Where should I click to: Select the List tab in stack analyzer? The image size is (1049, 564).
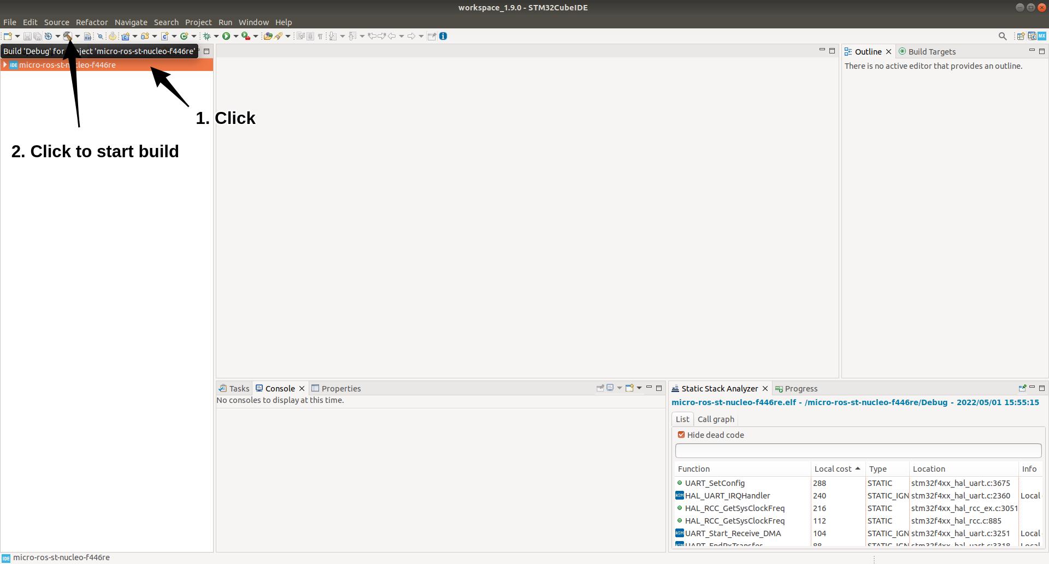[682, 419]
